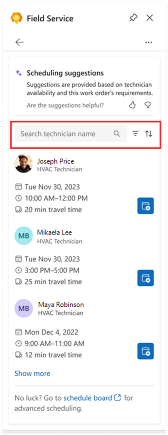Click Mikaela Lee's MB avatar
Screen dimensions: 168x435
[24, 236]
